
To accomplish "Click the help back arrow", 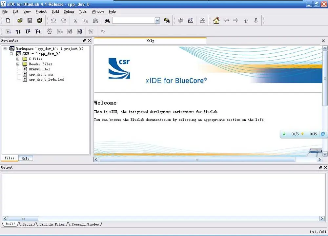I will coord(226,20).
